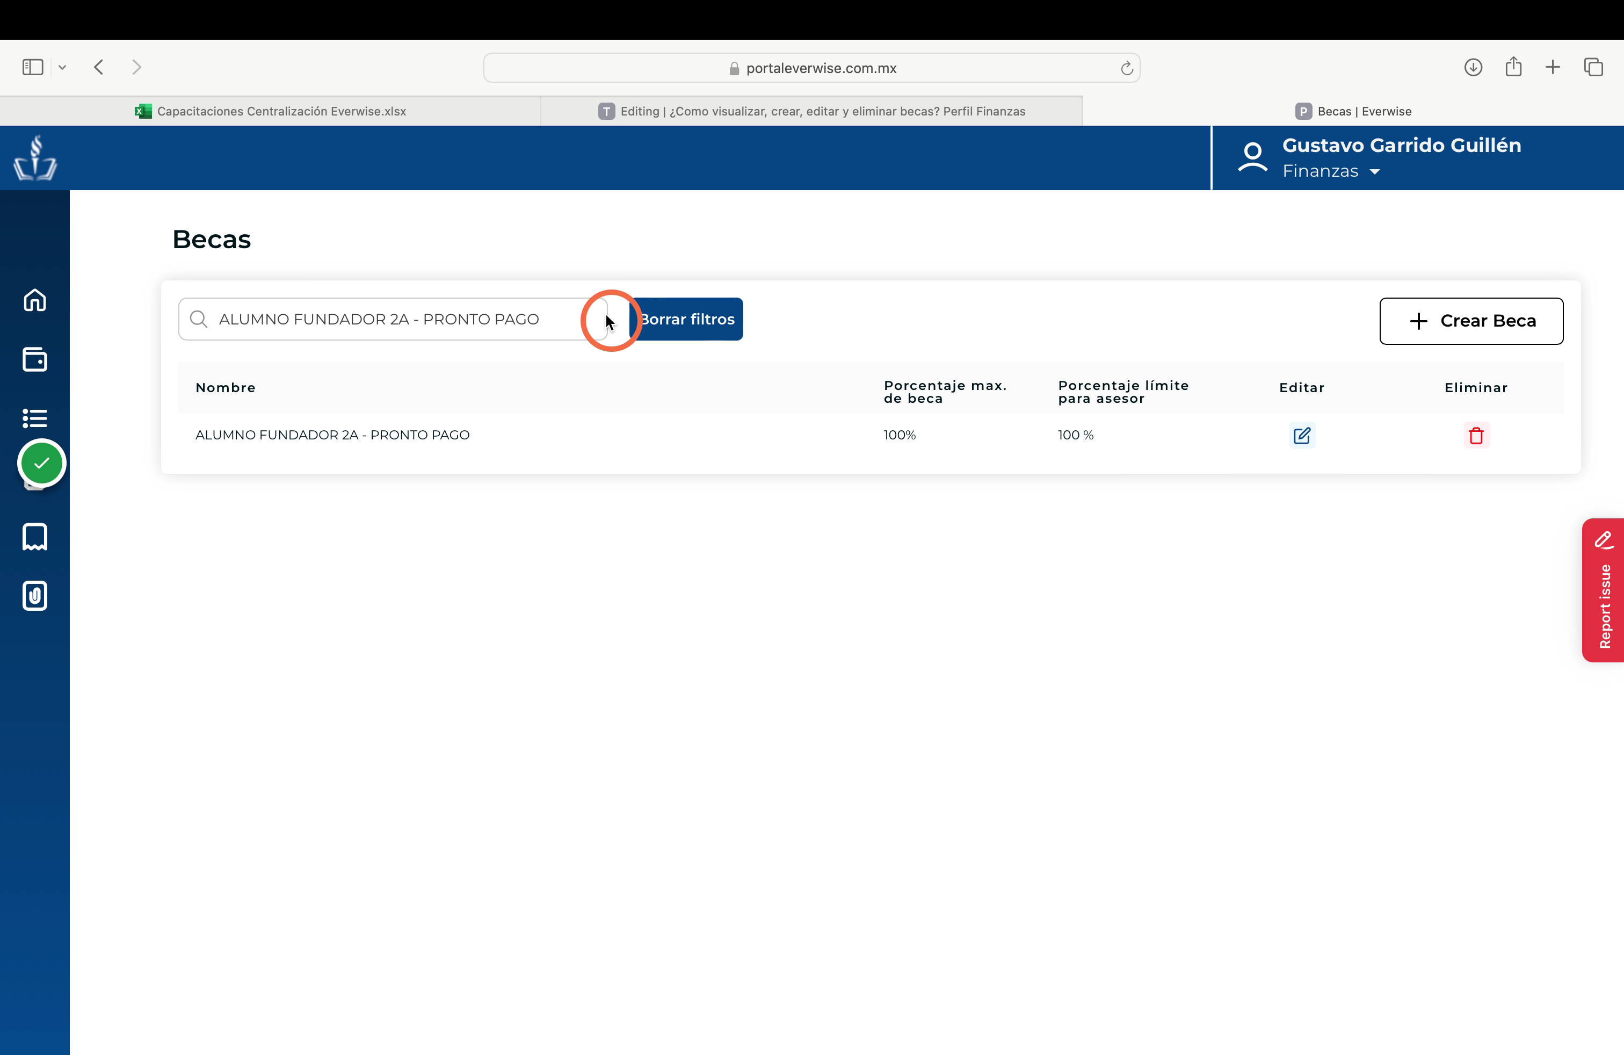
Task: Click the Crear Beca button
Action: click(x=1471, y=321)
